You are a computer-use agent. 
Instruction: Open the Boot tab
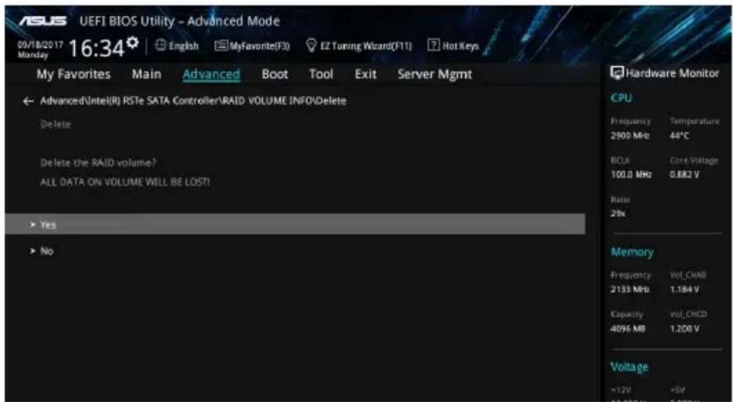pyautogui.click(x=275, y=74)
